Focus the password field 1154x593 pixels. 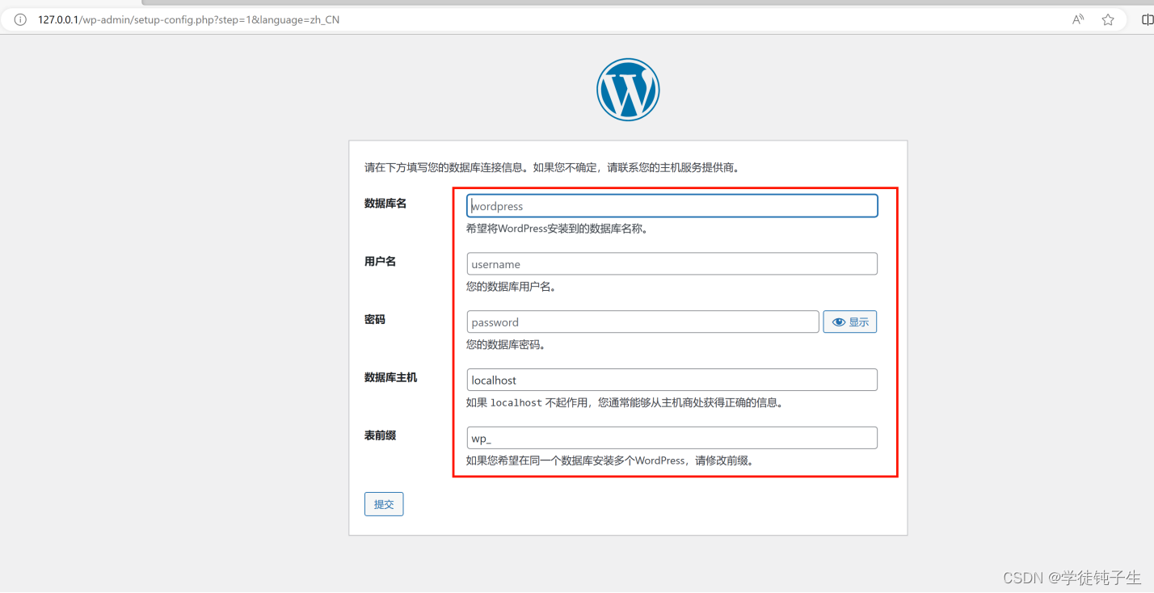[643, 322]
